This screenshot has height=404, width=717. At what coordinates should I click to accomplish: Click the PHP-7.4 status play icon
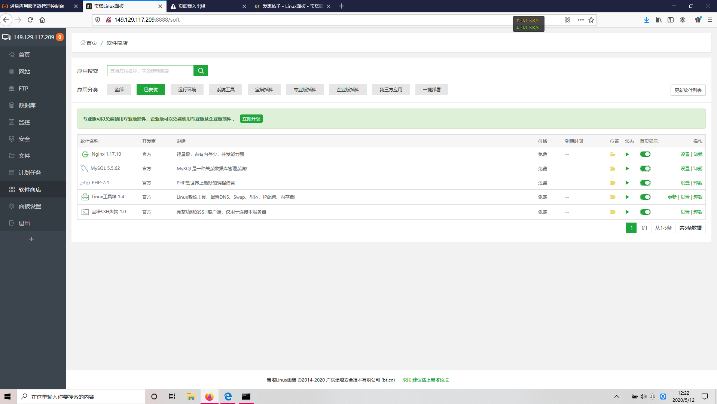pyautogui.click(x=627, y=183)
